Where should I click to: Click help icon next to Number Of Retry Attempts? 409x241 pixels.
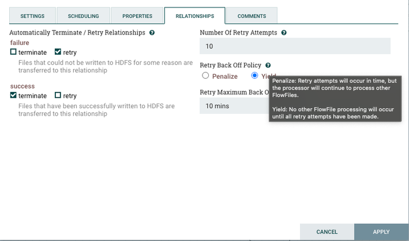coord(284,33)
